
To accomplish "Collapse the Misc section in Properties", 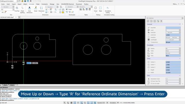I will point(180,75).
